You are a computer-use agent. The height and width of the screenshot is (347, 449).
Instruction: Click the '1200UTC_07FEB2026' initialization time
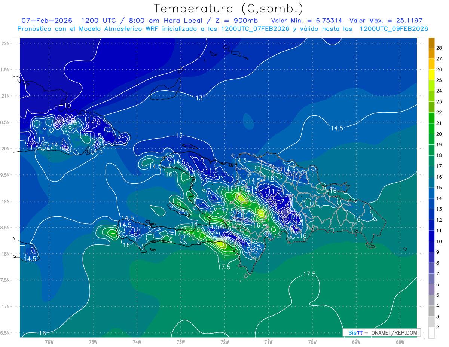coord(255,29)
